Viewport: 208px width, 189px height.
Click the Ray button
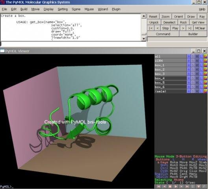[x=202, y=17]
